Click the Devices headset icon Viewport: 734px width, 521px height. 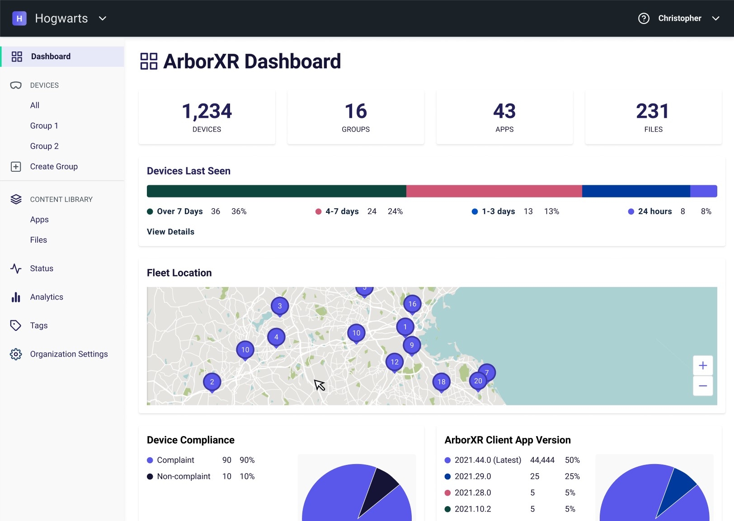click(x=16, y=85)
